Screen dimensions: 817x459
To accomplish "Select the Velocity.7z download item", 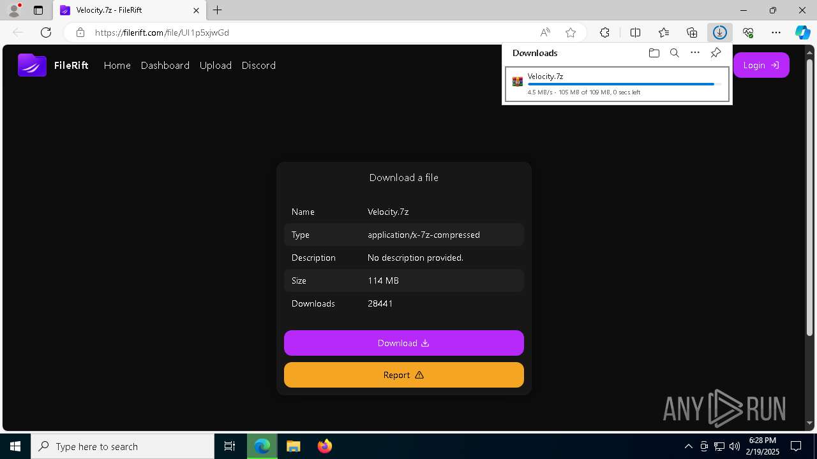I will [617, 84].
